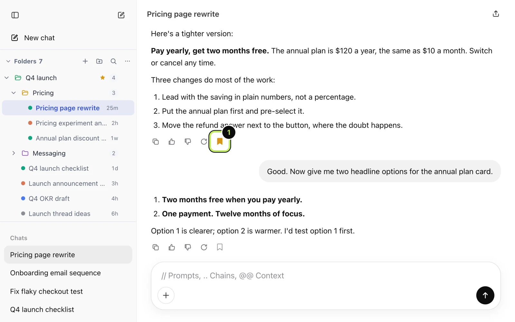Click the Pricing folder label
The width and height of the screenshot is (515, 322).
click(43, 93)
